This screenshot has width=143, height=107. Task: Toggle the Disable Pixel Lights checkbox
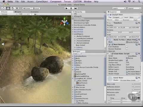127,60
